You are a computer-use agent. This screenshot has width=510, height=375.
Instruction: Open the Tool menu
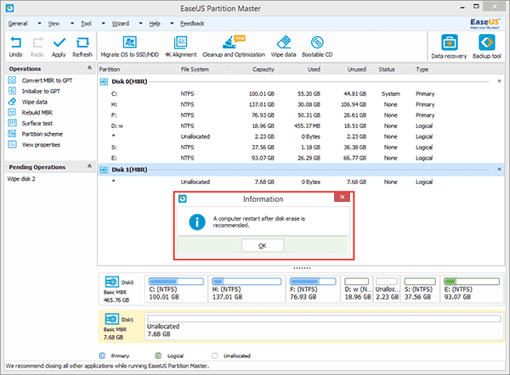coord(86,24)
